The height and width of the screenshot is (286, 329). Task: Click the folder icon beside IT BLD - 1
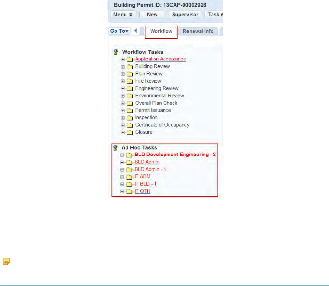[x=129, y=184]
